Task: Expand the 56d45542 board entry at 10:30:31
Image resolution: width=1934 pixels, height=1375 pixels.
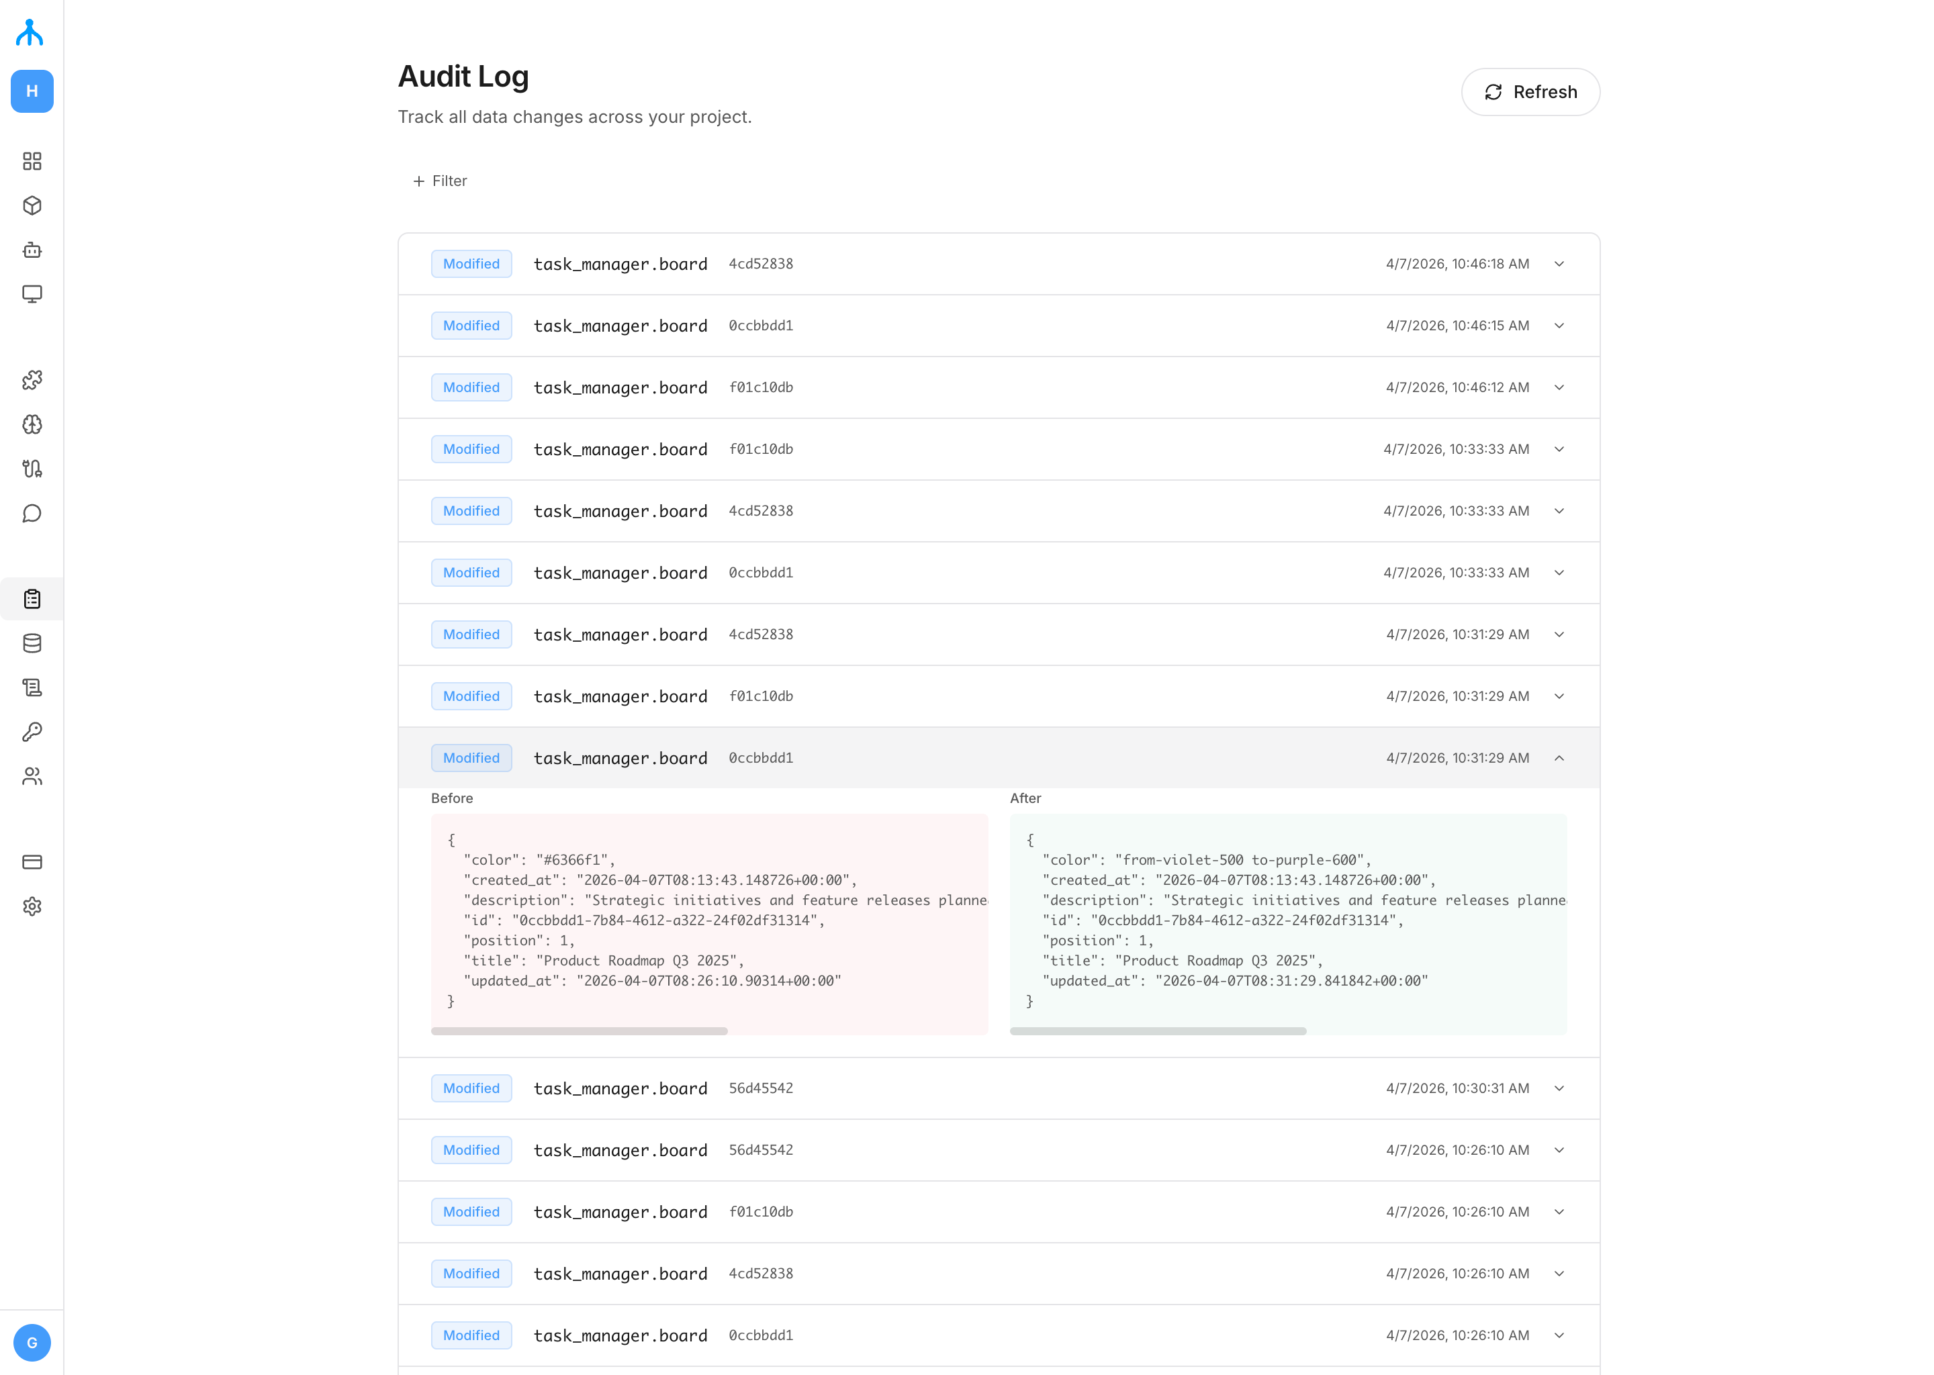Action: (x=1559, y=1088)
